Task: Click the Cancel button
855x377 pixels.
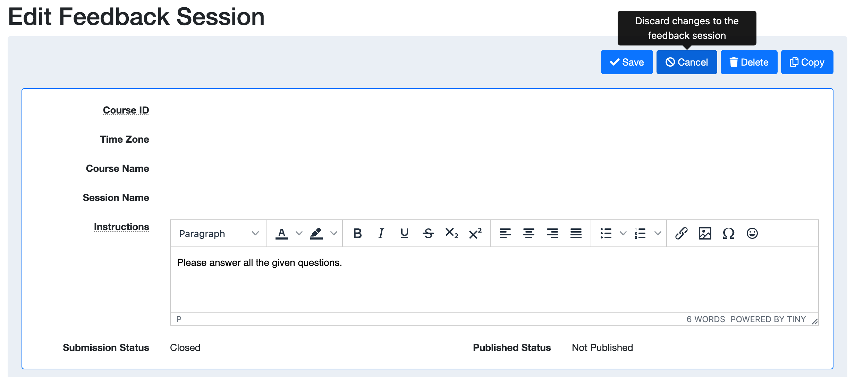Action: (686, 62)
